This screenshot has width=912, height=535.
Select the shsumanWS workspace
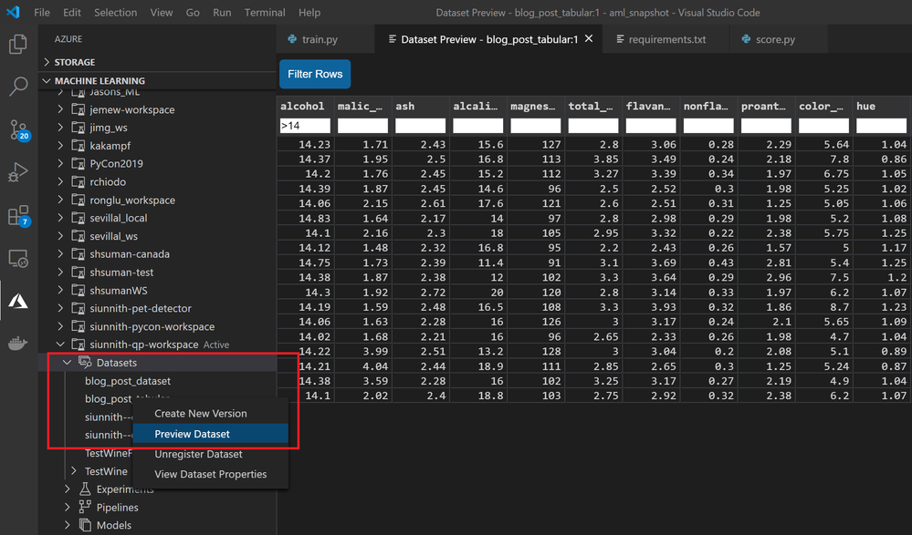118,290
